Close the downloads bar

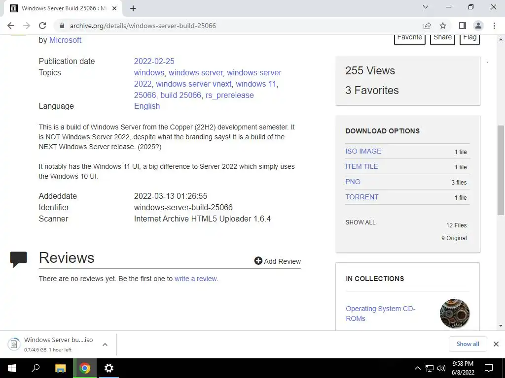pos(496,344)
